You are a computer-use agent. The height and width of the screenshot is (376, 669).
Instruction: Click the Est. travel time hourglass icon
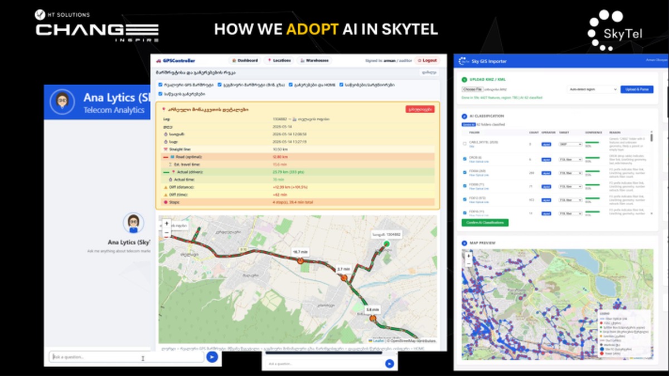coord(171,164)
